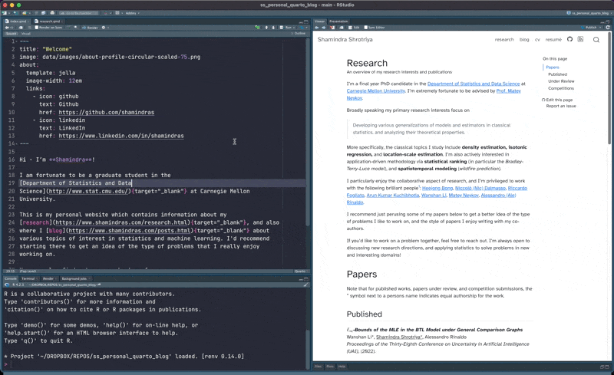Click the cv nav link on website
This screenshot has height=375, width=614.
[x=537, y=40]
